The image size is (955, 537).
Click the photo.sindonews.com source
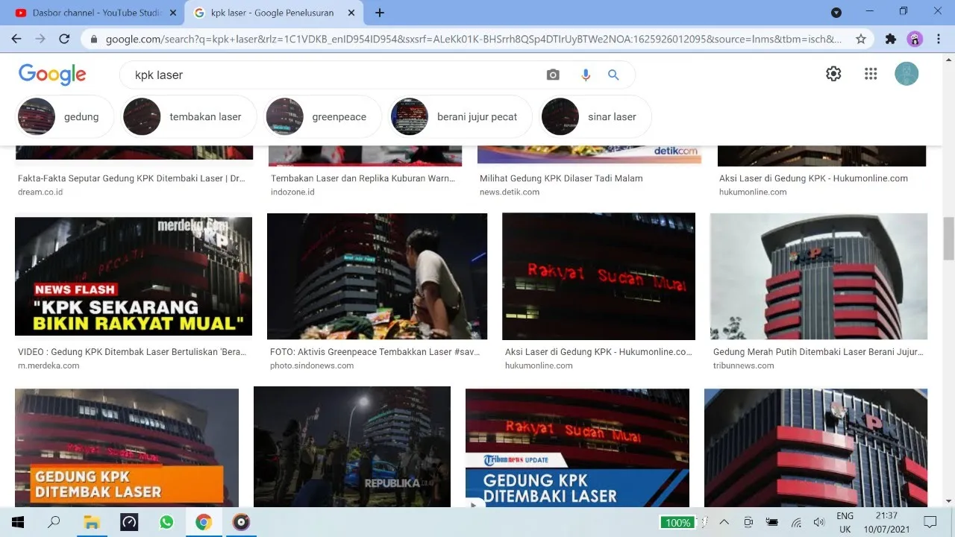(x=312, y=365)
